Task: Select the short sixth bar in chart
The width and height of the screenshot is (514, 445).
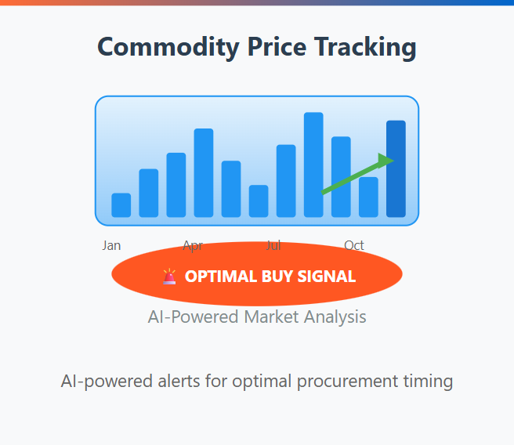Action: (259, 201)
